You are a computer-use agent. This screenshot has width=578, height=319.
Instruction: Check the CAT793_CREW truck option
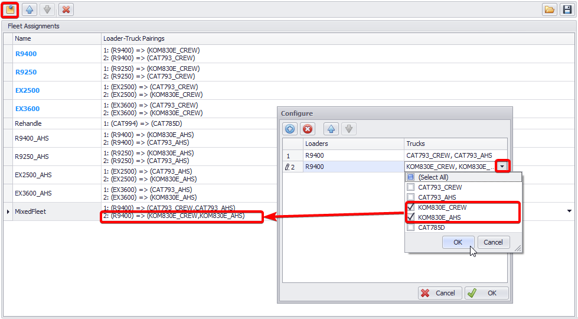click(411, 187)
